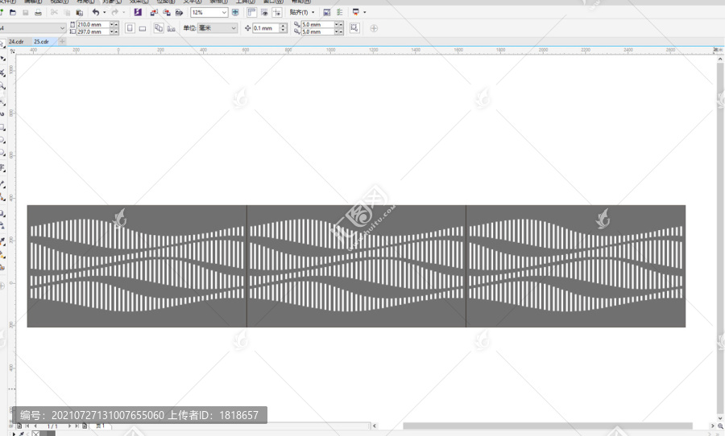Click the no-fill color swatch

point(35,434)
